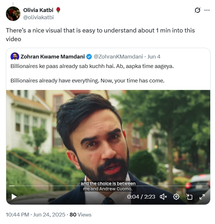
Task: Open the Grok slashed-circle icon
Action: click(x=198, y=10)
